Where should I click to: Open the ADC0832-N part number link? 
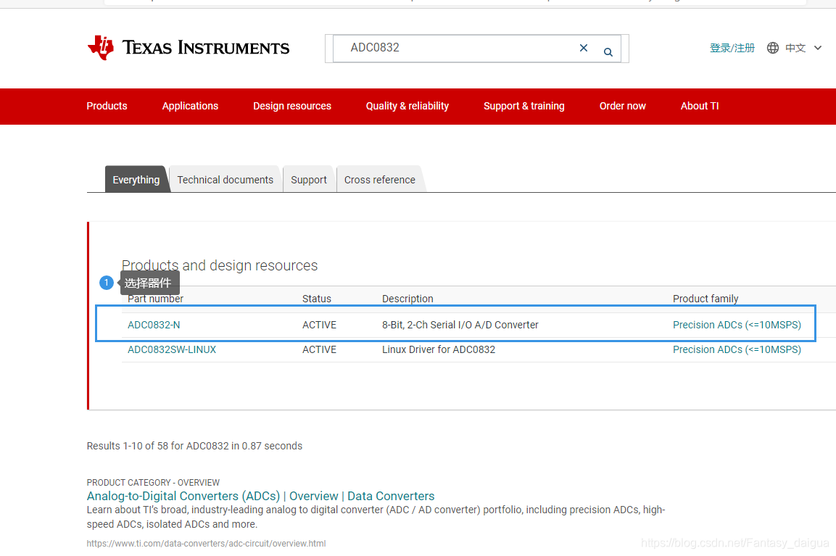154,325
